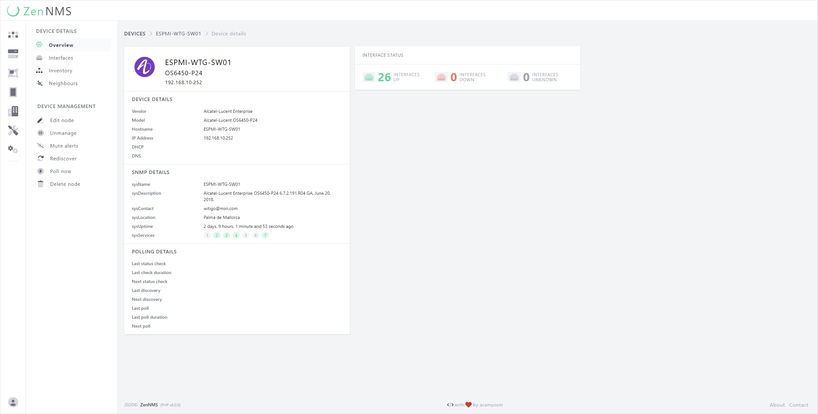Click the grey interfaces unknown port icon
Image resolution: width=818 pixels, height=414 pixels.
514,77
